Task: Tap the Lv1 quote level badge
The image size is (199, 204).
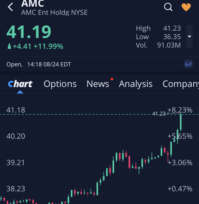Action: point(188,64)
